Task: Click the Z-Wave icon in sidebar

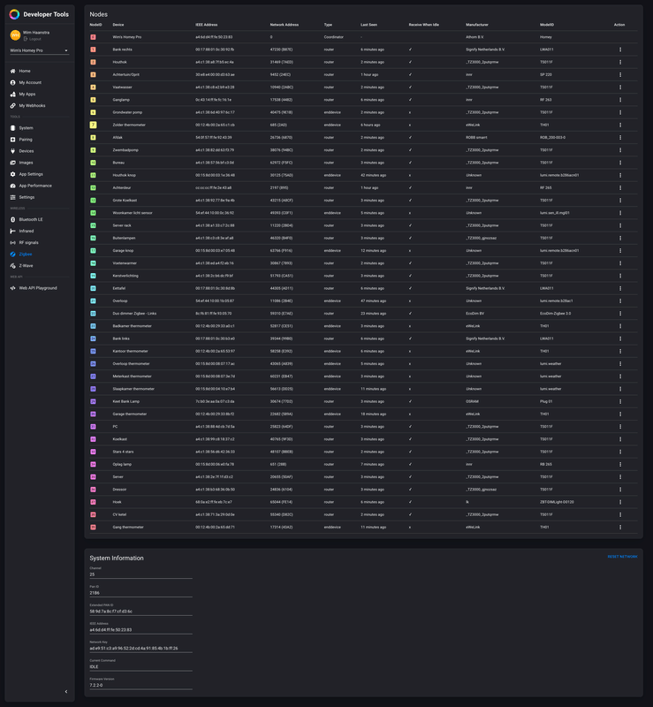Action: (x=12, y=265)
